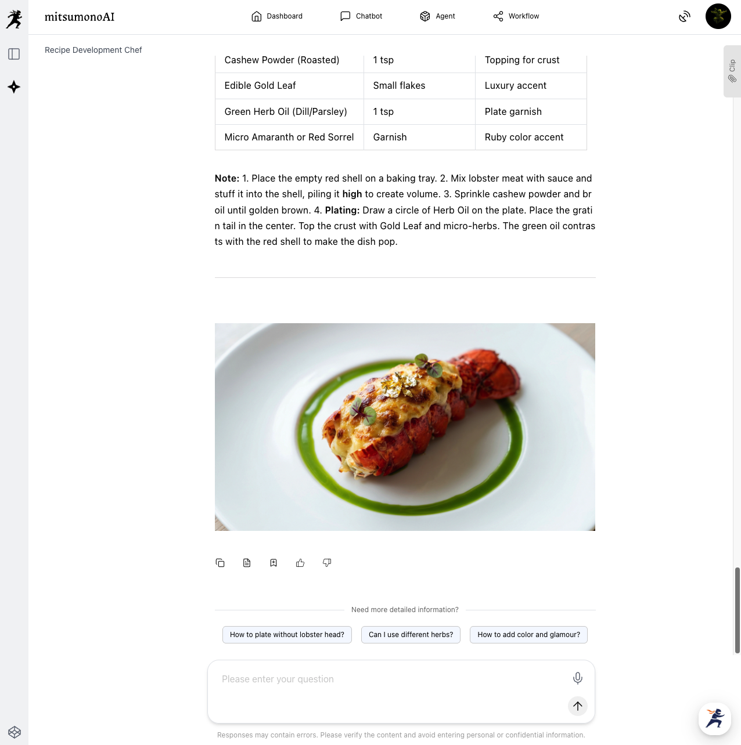Copy the response with the copy icon

pyautogui.click(x=220, y=563)
